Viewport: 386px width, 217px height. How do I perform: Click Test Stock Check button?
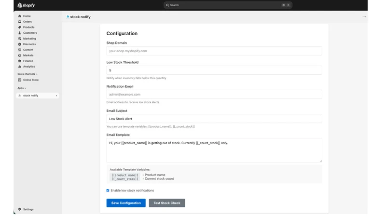pos(167,203)
